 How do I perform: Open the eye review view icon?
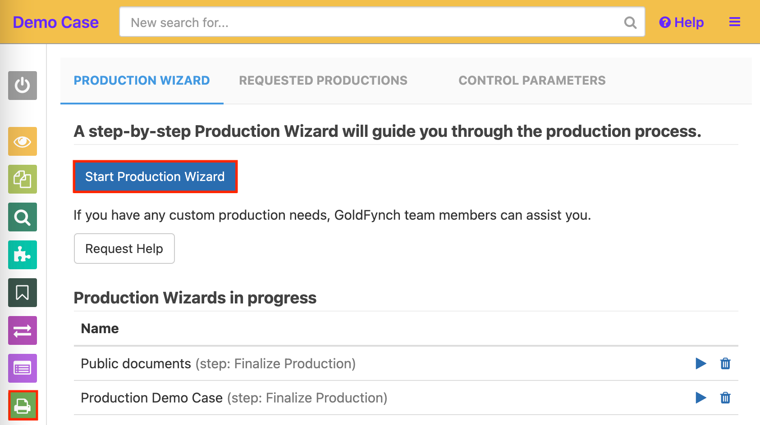[23, 141]
